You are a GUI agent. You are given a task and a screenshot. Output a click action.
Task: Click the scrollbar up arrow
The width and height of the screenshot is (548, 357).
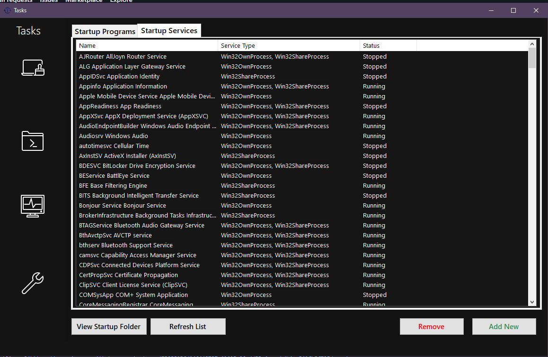click(532, 44)
